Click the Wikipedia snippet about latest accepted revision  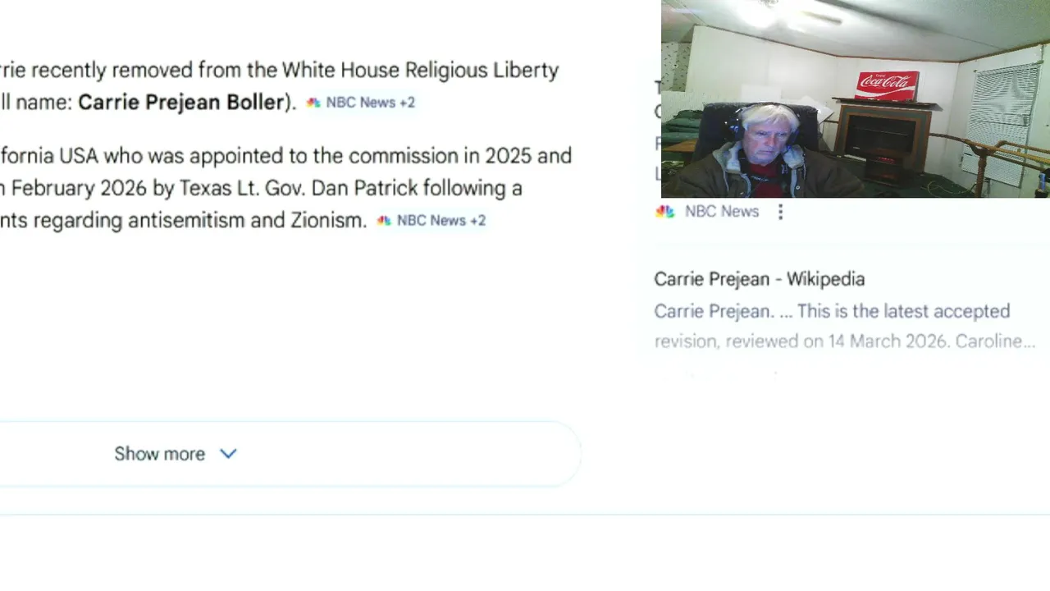(845, 326)
